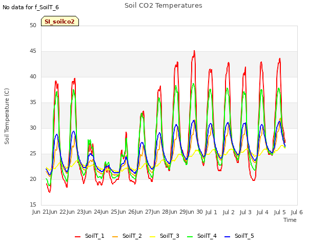The height and width of the screenshot is (246, 328).
Task: Select the Jun 22 x-axis tick label
Action: 58,212
